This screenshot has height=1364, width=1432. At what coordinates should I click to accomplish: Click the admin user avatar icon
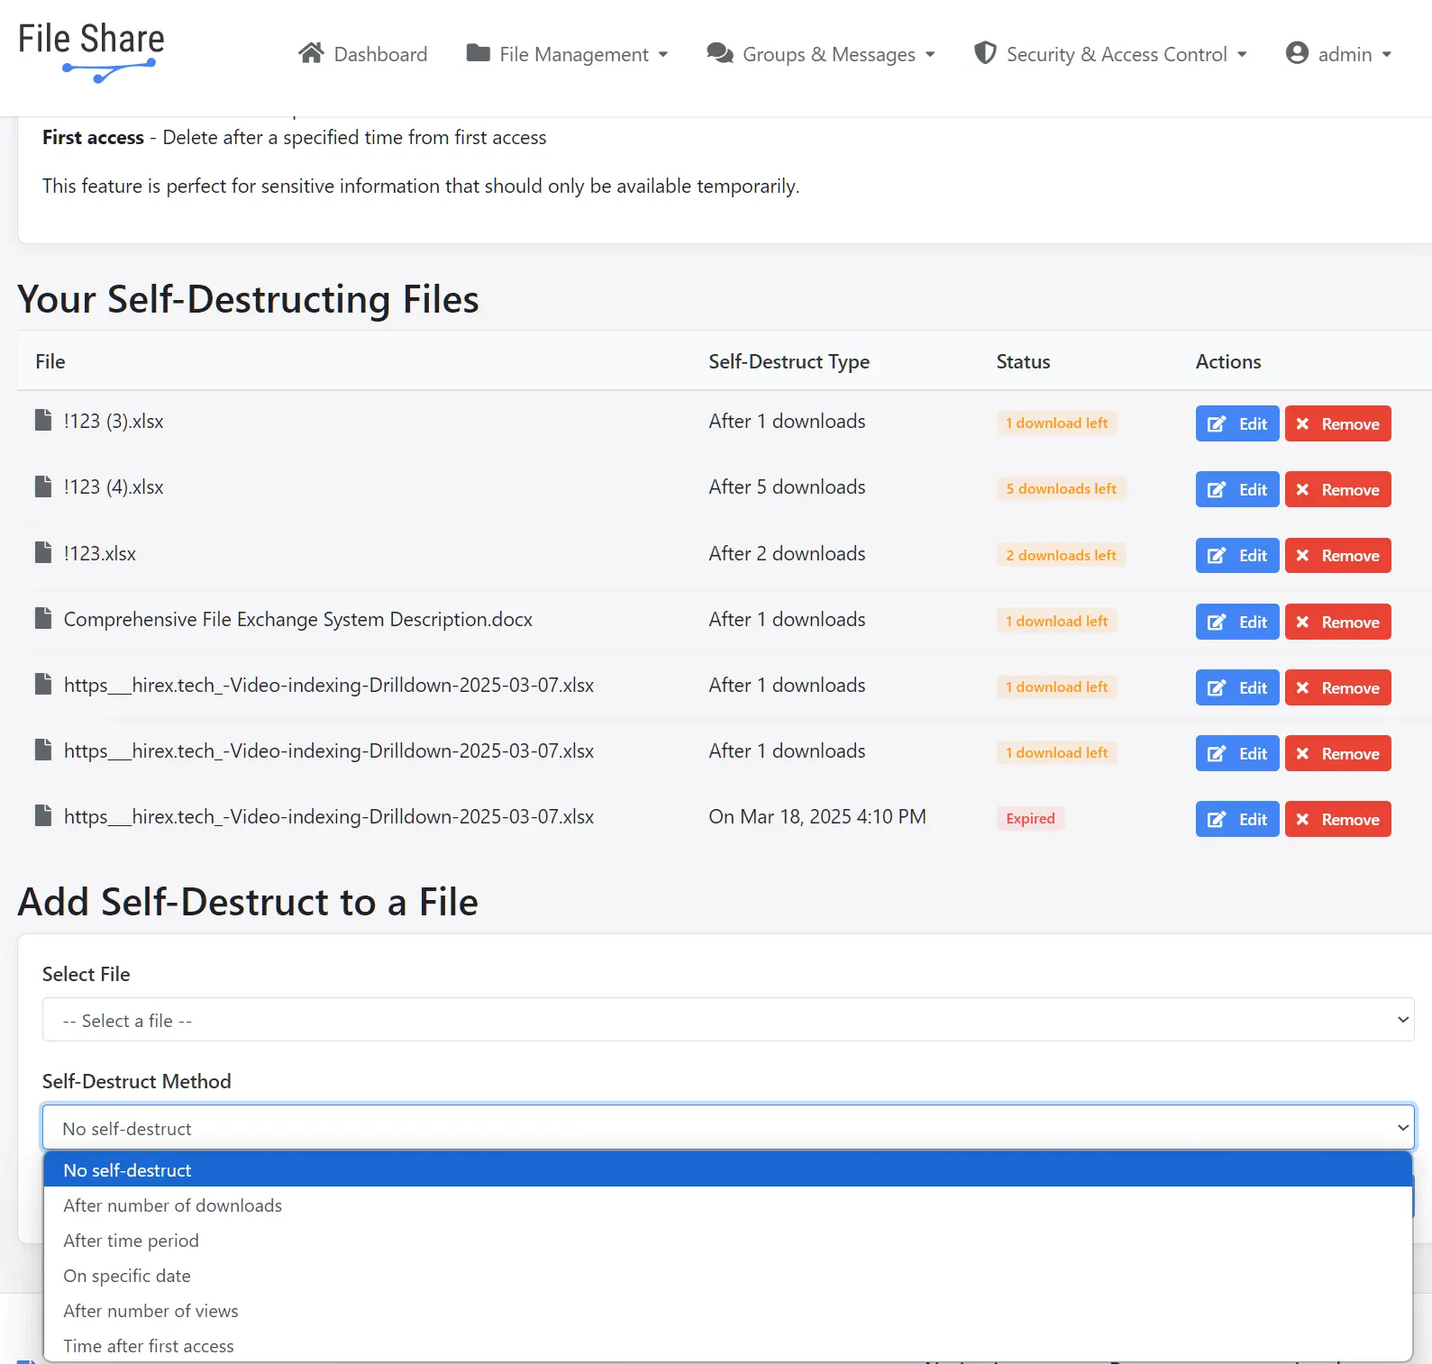pyautogui.click(x=1297, y=53)
